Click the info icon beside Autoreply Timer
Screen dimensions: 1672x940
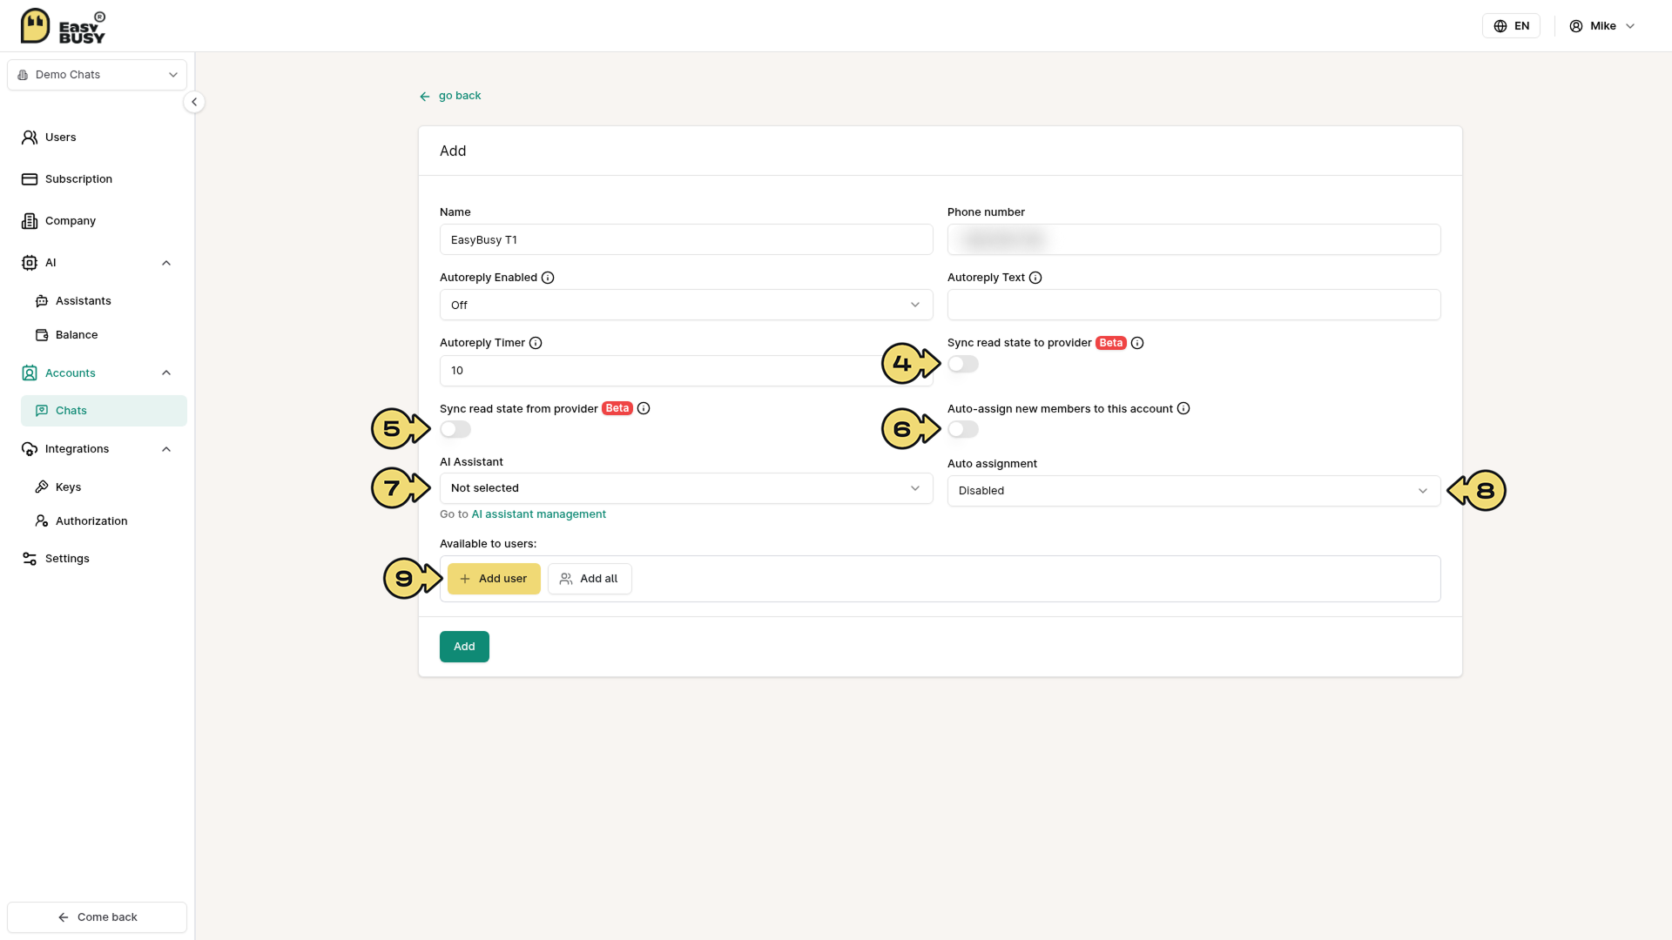tap(536, 343)
